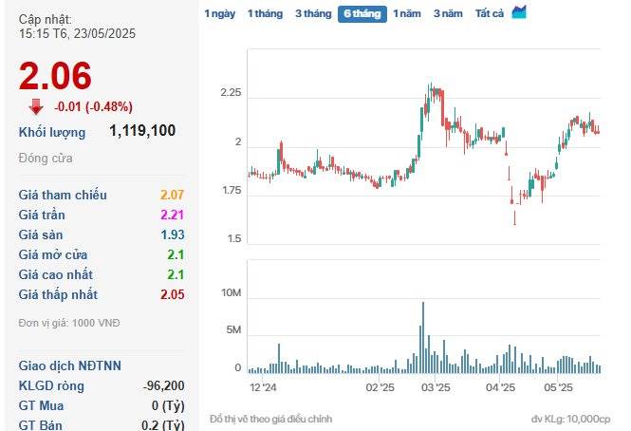Show all history with Tất cả tab
This screenshot has height=431, width=631.
pos(490,13)
